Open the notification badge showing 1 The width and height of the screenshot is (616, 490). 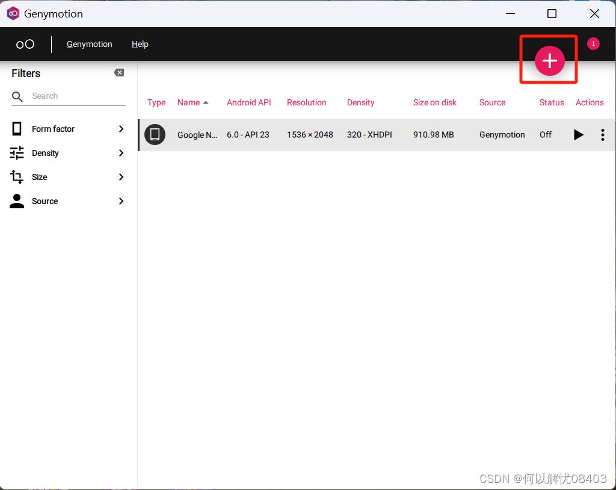tap(593, 44)
